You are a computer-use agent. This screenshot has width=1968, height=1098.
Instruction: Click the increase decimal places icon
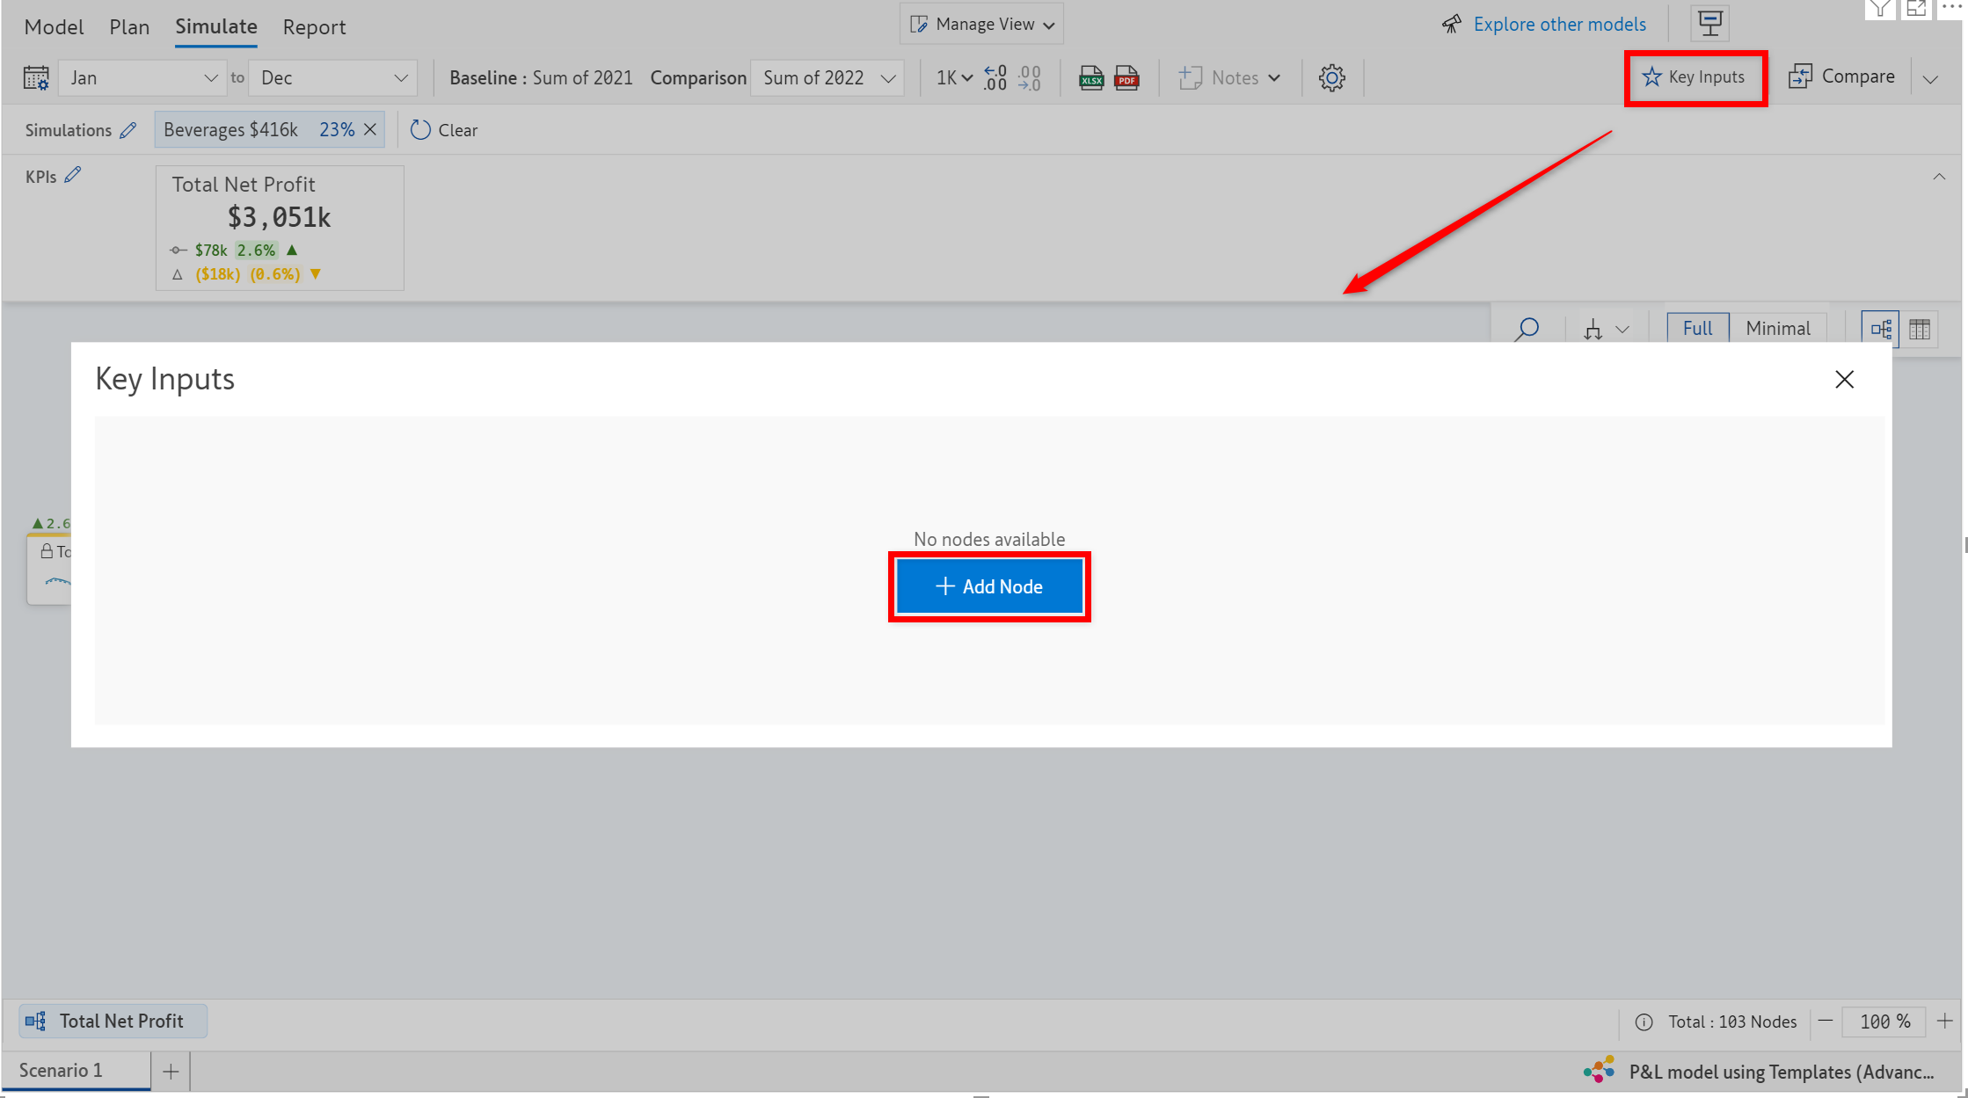[x=995, y=77]
